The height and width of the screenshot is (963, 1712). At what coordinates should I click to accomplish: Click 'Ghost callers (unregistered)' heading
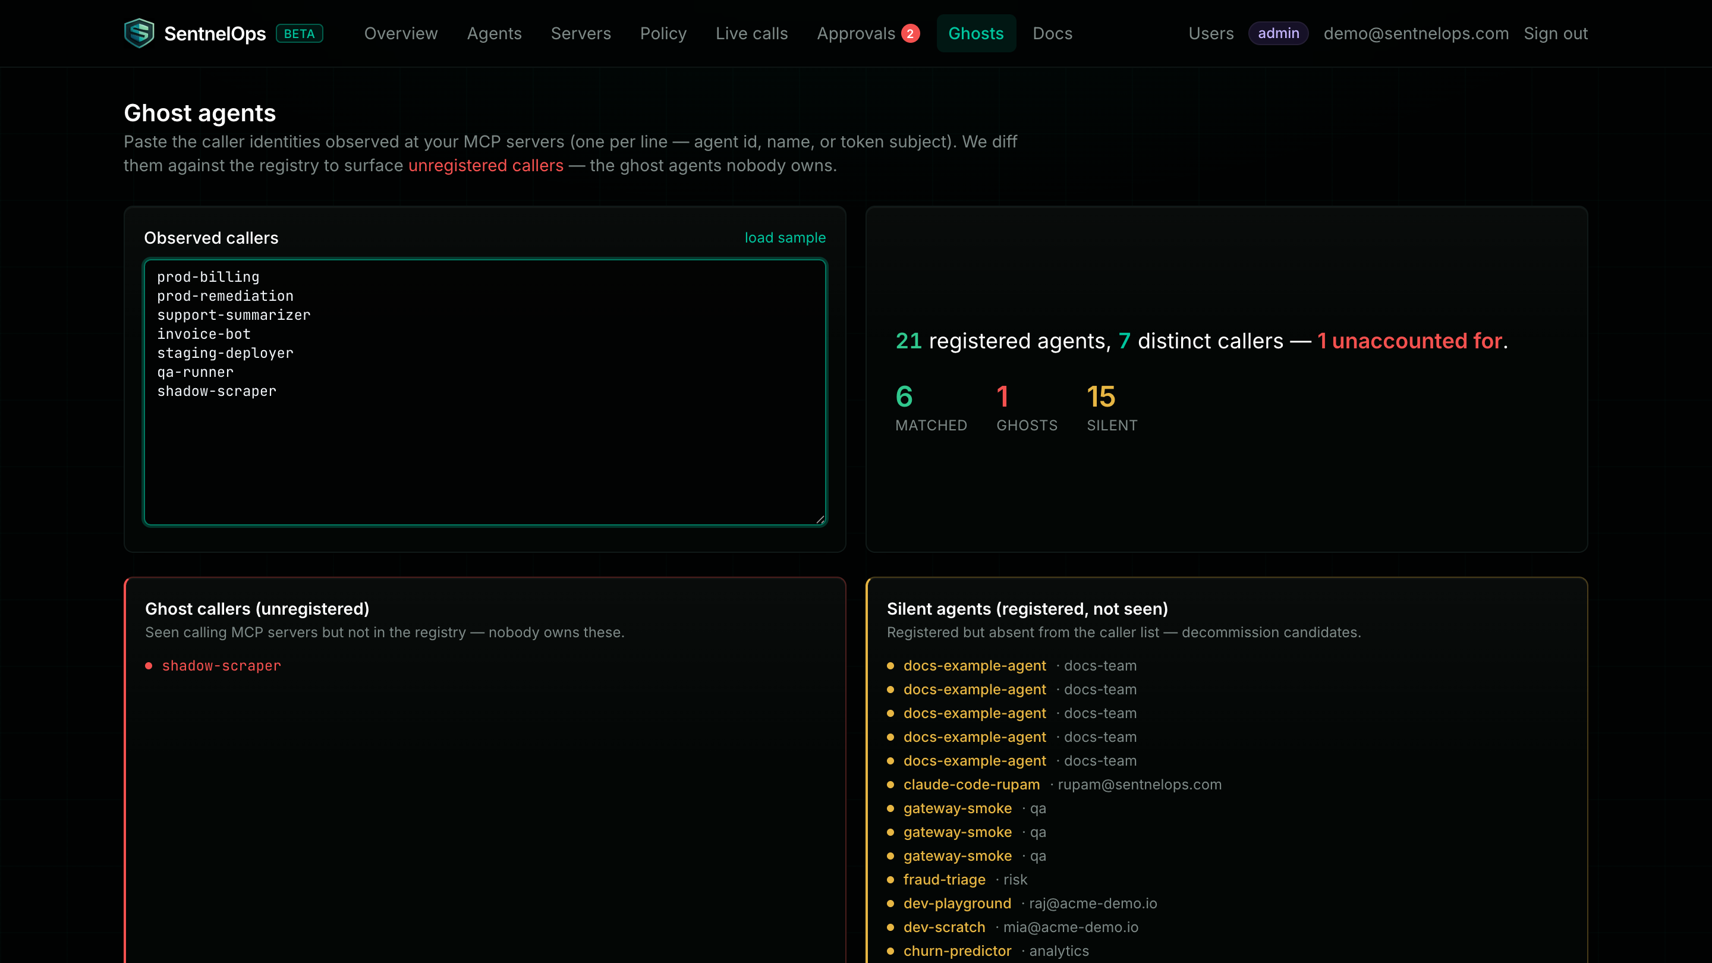(x=257, y=609)
